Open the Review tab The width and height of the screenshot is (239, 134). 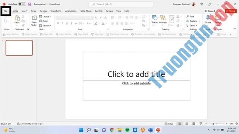click(x=109, y=11)
